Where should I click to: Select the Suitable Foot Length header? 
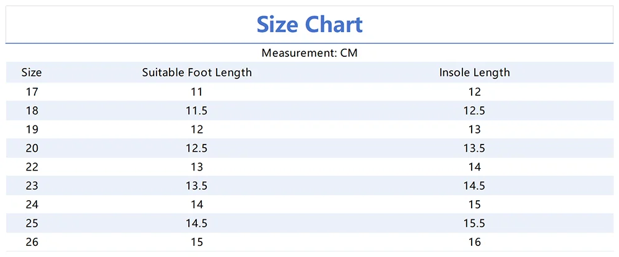tap(197, 72)
